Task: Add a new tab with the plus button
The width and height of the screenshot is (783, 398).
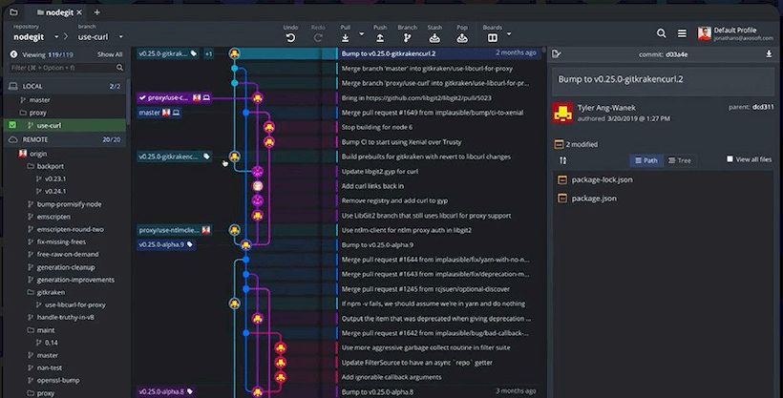Action: pyautogui.click(x=96, y=12)
